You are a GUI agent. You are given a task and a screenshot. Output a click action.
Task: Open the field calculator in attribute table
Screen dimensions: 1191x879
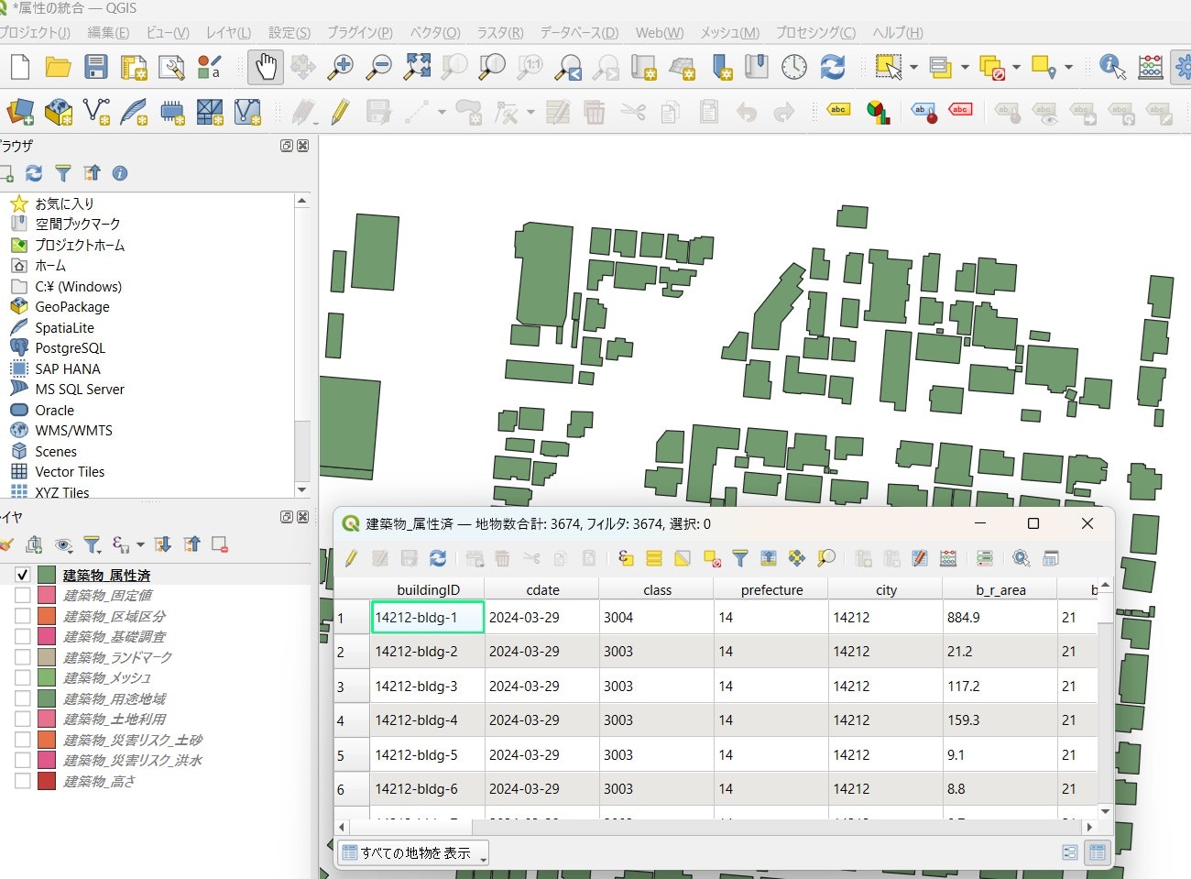point(948,558)
